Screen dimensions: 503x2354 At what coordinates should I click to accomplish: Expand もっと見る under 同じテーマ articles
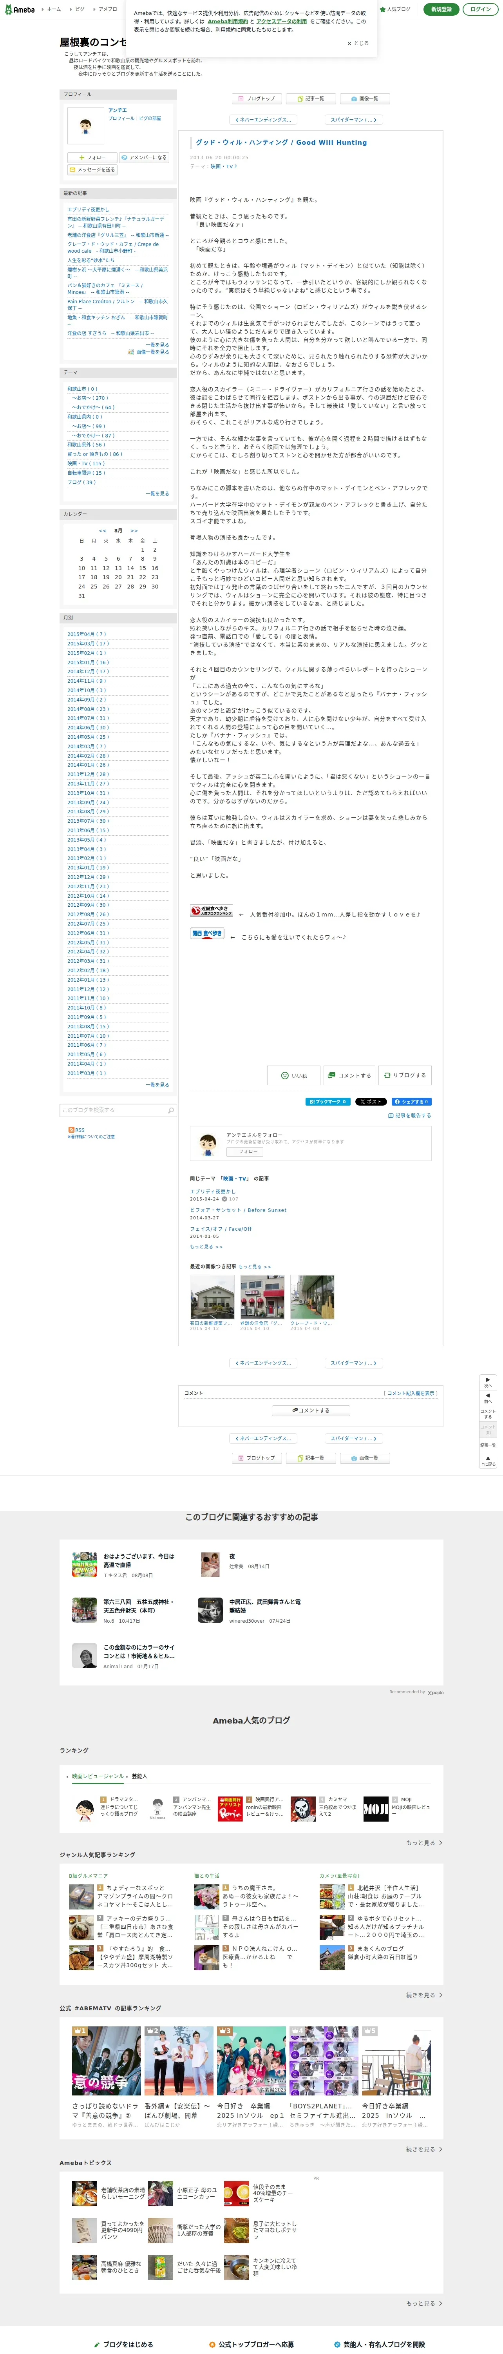[206, 1246]
